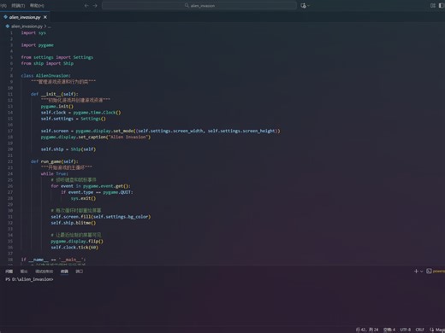Click 'self.screen.fill(self.settings.bg_color)' line

pyautogui.click(x=101, y=217)
